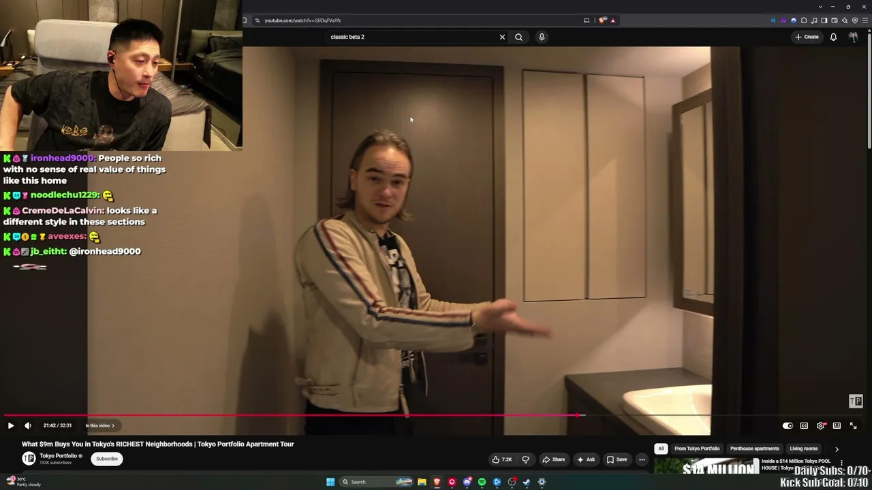872x490 pixels.
Task: Play the paused YouTube video
Action: [x=11, y=425]
